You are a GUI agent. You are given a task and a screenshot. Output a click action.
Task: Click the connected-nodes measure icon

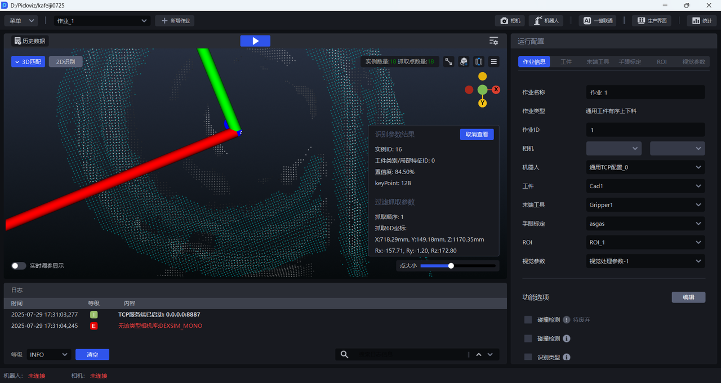[x=448, y=62]
